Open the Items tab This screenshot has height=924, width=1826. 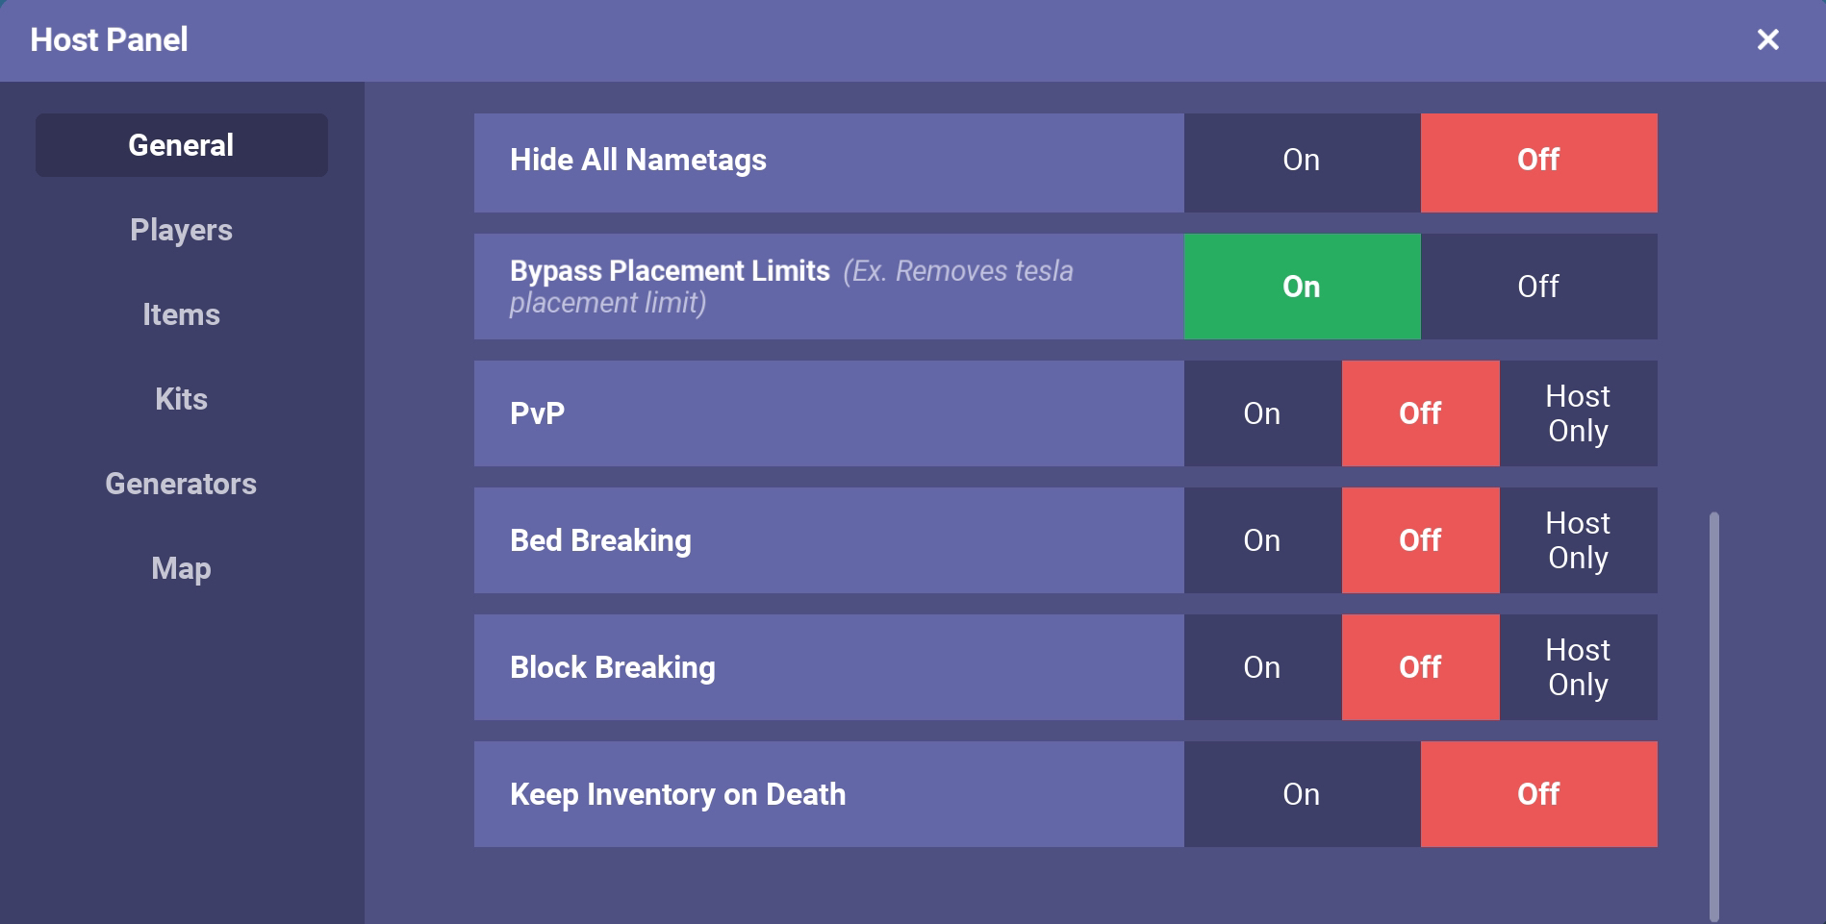point(181,314)
